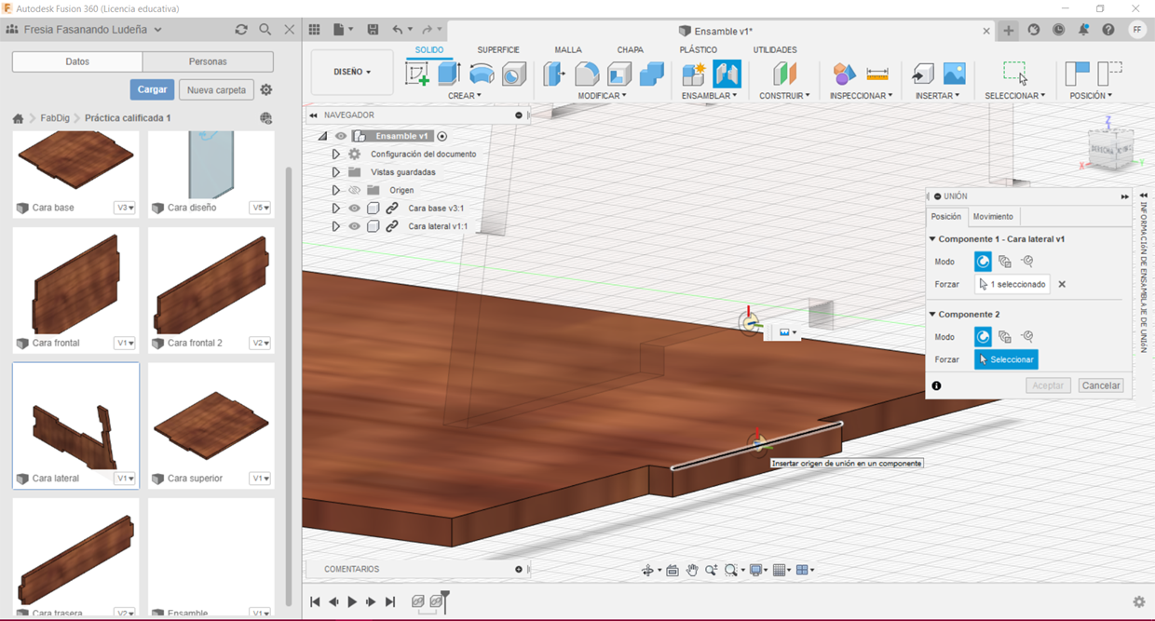Click the Fillet tool in Modificar
Viewport: 1155px width, 621px height.
point(587,74)
